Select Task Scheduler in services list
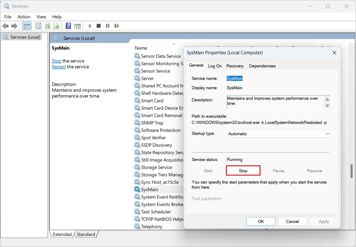Viewport: 356px width, 247px height. point(156,212)
